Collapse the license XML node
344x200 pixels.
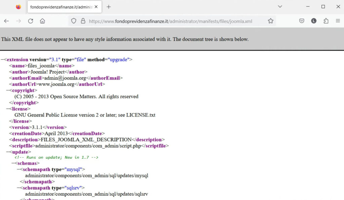(8, 109)
